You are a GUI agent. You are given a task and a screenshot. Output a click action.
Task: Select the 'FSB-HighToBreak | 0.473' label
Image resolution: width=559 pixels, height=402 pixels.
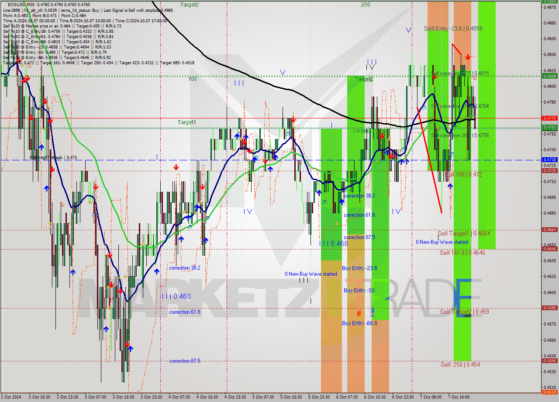[53, 158]
